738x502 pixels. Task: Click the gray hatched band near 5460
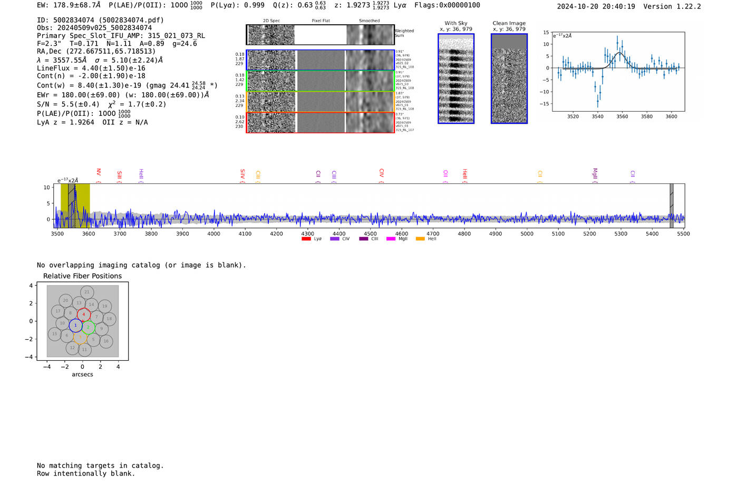672,205
